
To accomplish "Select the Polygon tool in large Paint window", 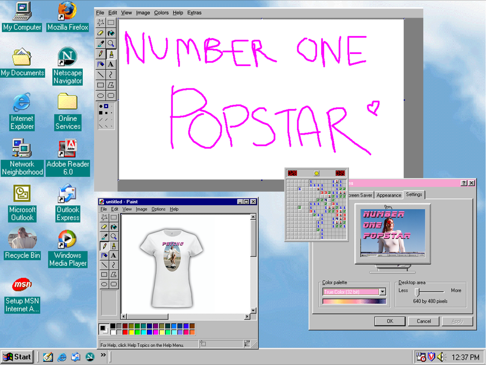I will coord(111,86).
